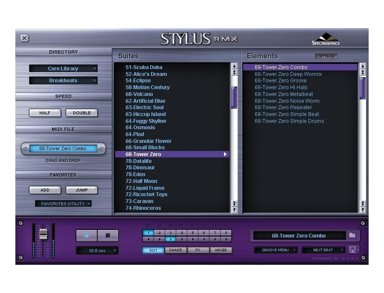The image size is (384, 293).
Task: Click the play arrow under part 8
Action: coord(226,239)
